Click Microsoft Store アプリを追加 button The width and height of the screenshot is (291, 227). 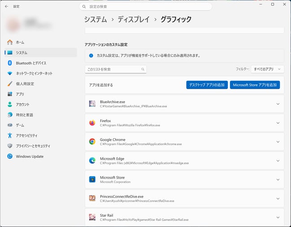point(255,85)
